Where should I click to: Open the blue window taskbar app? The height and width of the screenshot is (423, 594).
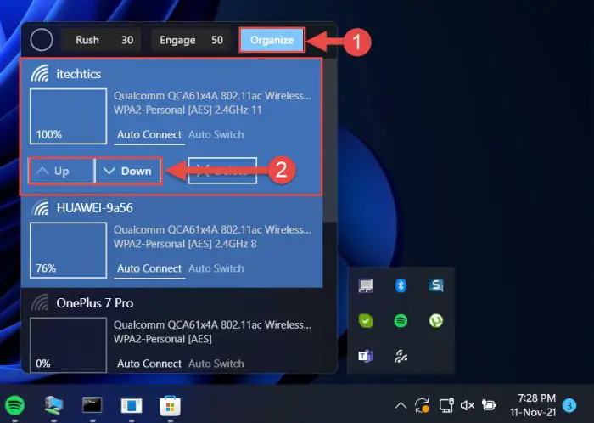click(x=132, y=405)
